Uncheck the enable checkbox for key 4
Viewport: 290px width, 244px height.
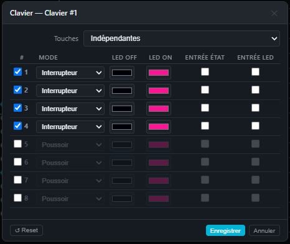click(17, 126)
